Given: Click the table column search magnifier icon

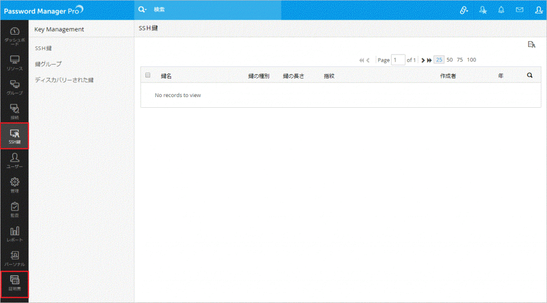Looking at the screenshot, I should click(x=529, y=75).
